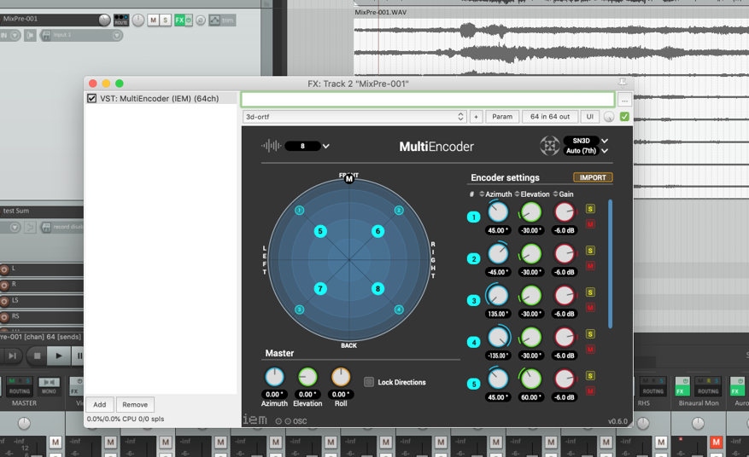749x457 pixels.
Task: Click the FX bypass power icon on MixPre-001 track
Action: pyautogui.click(x=189, y=20)
